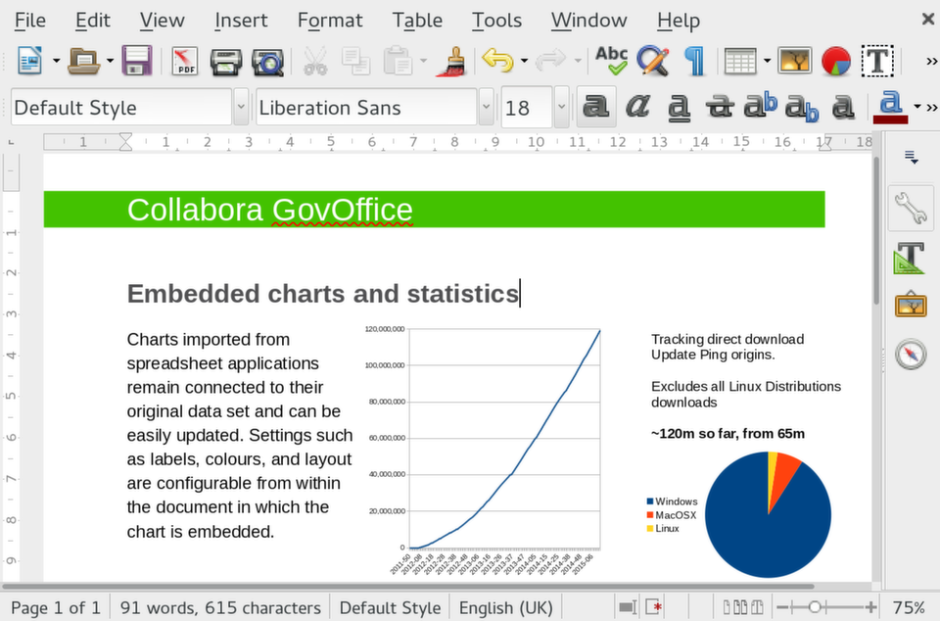Open the font size 18 dropdown
The width and height of the screenshot is (940, 621).
562,108
